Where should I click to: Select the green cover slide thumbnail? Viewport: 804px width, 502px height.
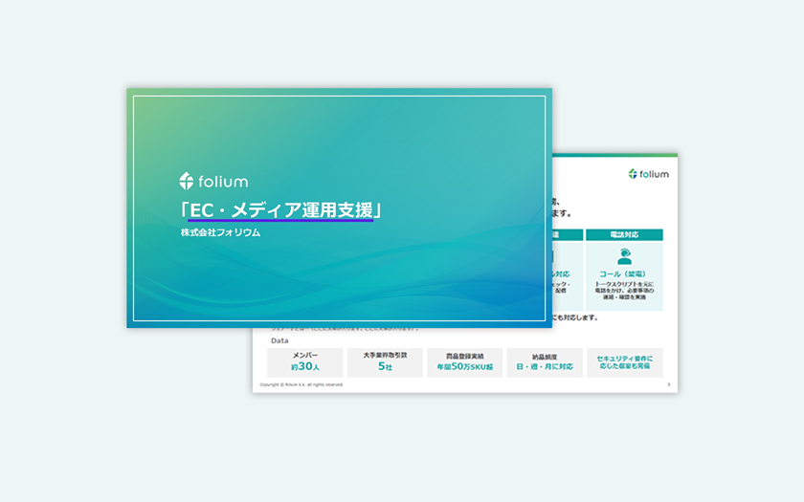pyautogui.click(x=340, y=208)
